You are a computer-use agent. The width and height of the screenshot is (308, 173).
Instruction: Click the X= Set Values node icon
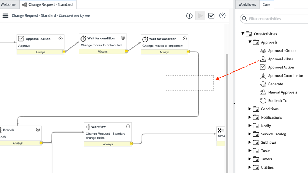221,130
